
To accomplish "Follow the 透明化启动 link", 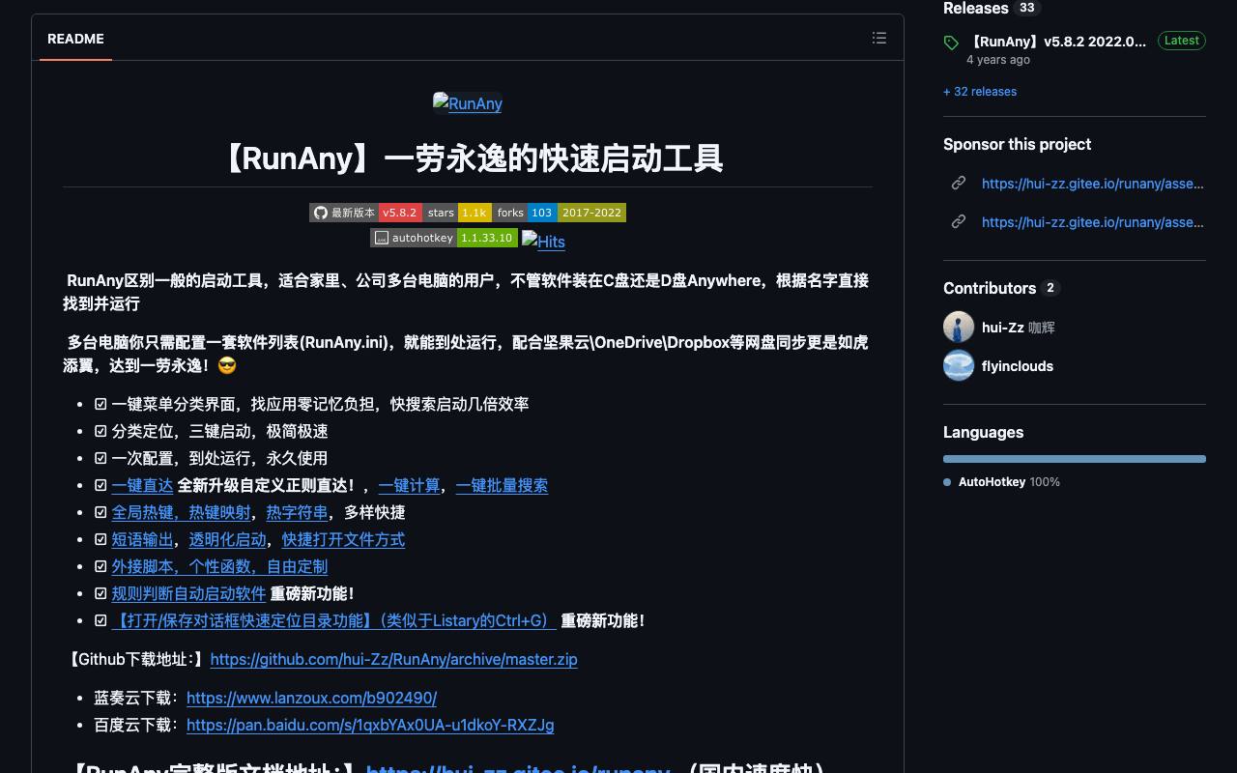I will (227, 539).
